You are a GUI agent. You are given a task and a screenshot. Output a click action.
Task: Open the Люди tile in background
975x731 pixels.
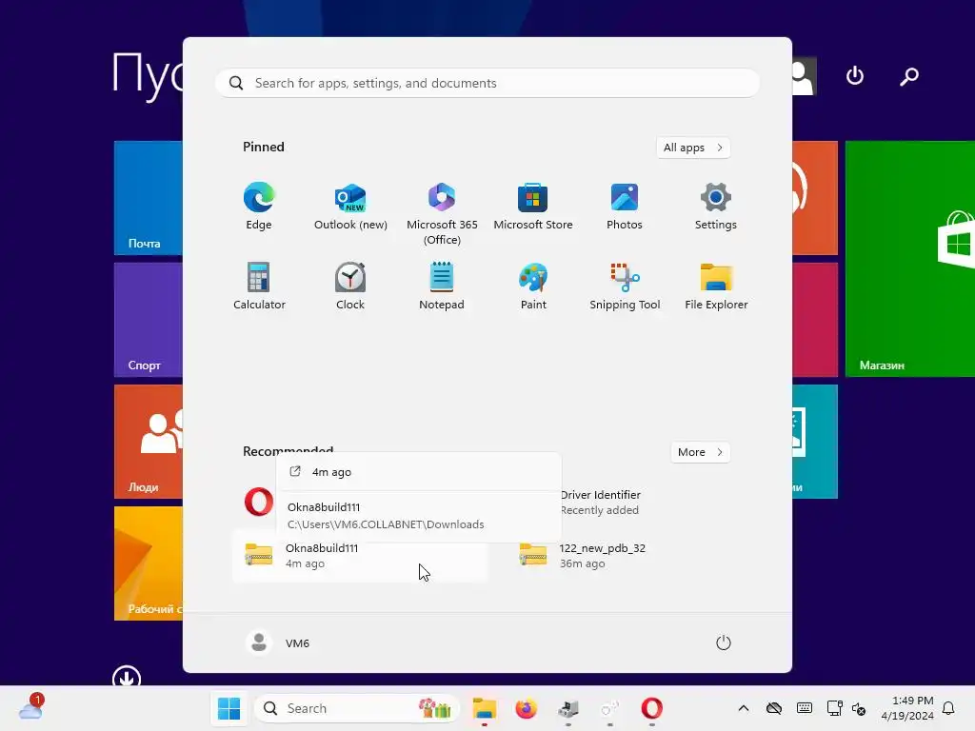pos(148,442)
